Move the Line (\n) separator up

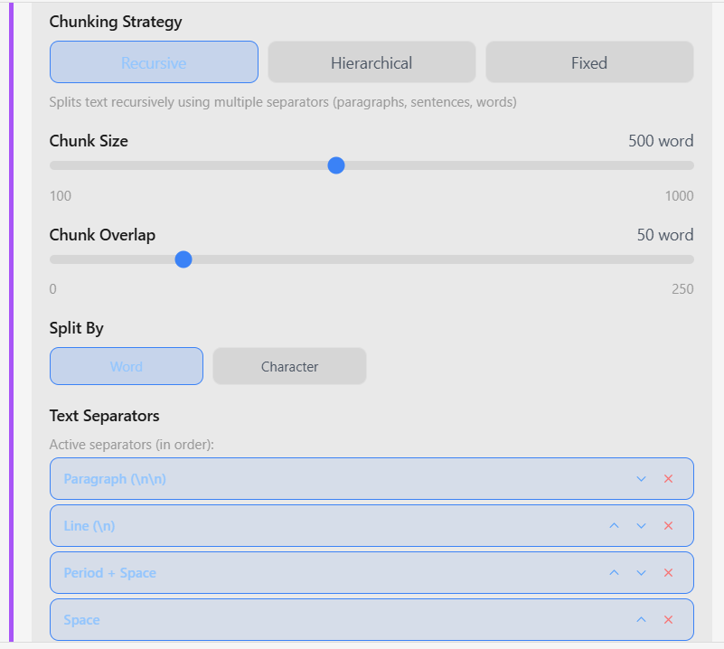614,525
